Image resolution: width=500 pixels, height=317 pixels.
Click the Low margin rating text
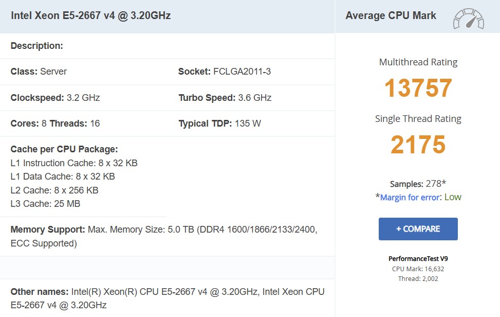pyautogui.click(x=453, y=197)
